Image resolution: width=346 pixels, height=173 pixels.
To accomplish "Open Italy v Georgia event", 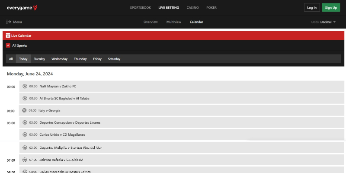I will [x=181, y=110].
